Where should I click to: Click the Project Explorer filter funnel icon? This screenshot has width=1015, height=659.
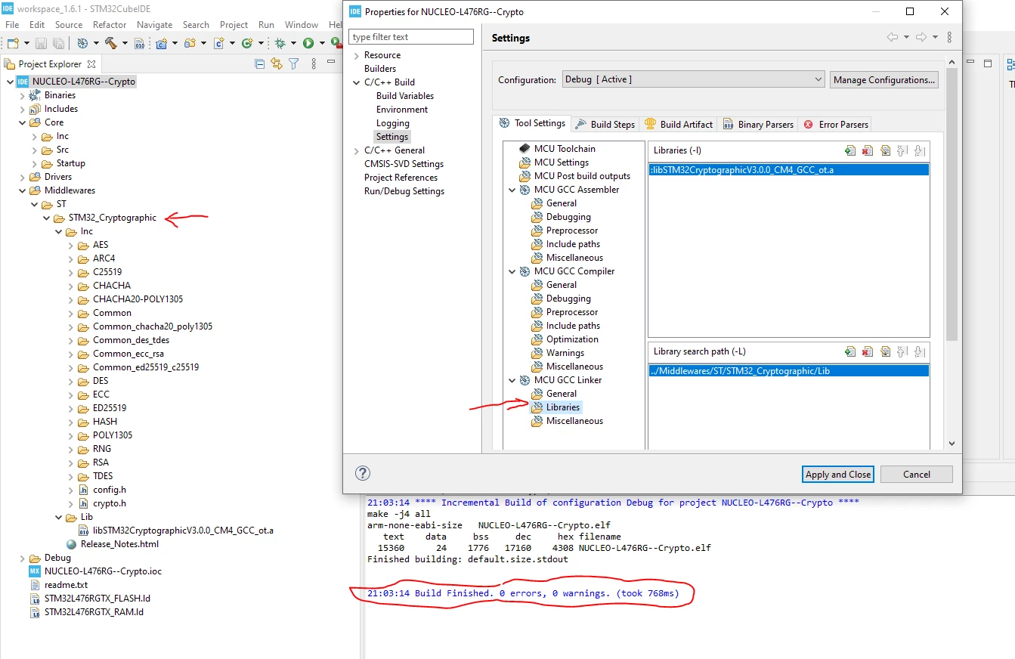tap(294, 64)
